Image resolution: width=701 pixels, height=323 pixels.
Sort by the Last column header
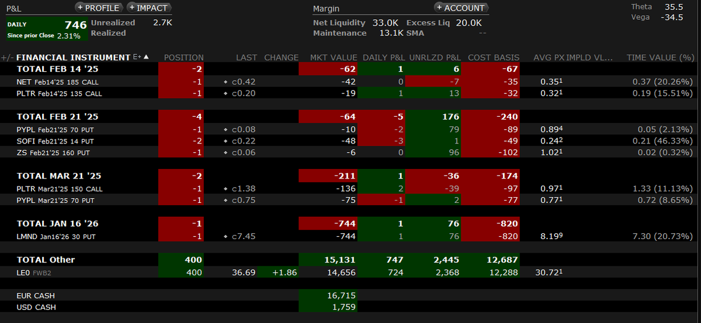(247, 57)
